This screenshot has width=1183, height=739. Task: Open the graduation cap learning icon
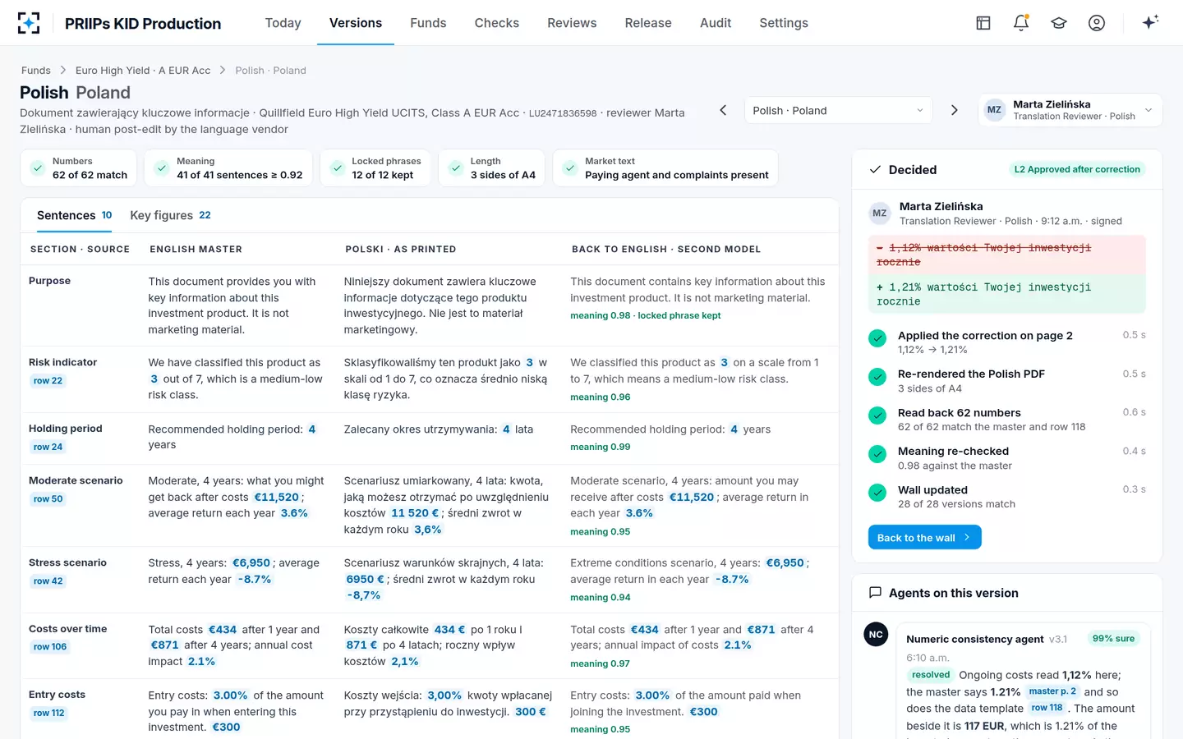click(x=1059, y=23)
